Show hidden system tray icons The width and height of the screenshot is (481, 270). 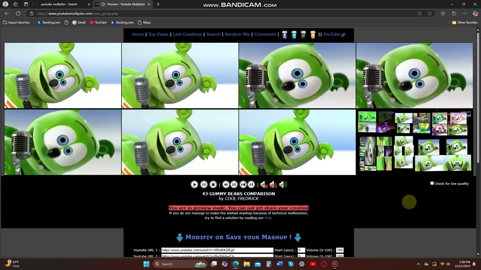(418, 264)
